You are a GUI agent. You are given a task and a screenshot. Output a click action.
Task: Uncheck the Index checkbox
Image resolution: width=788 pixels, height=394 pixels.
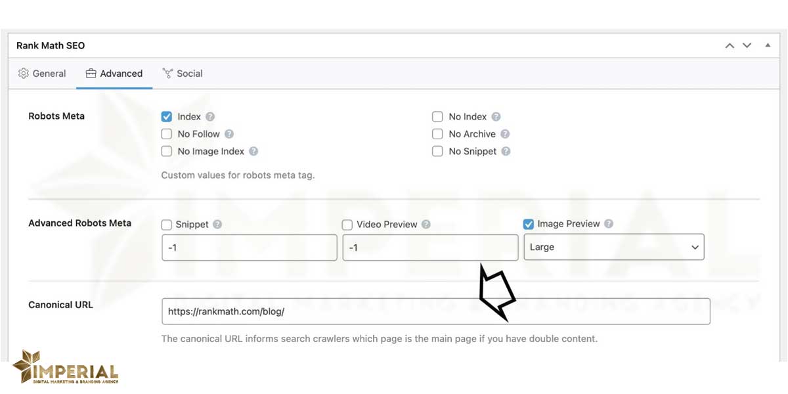(167, 117)
